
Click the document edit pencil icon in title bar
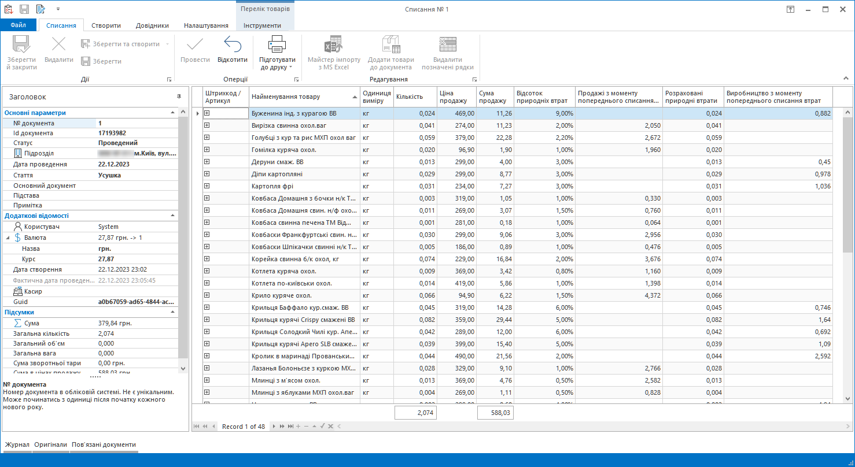(x=40, y=9)
